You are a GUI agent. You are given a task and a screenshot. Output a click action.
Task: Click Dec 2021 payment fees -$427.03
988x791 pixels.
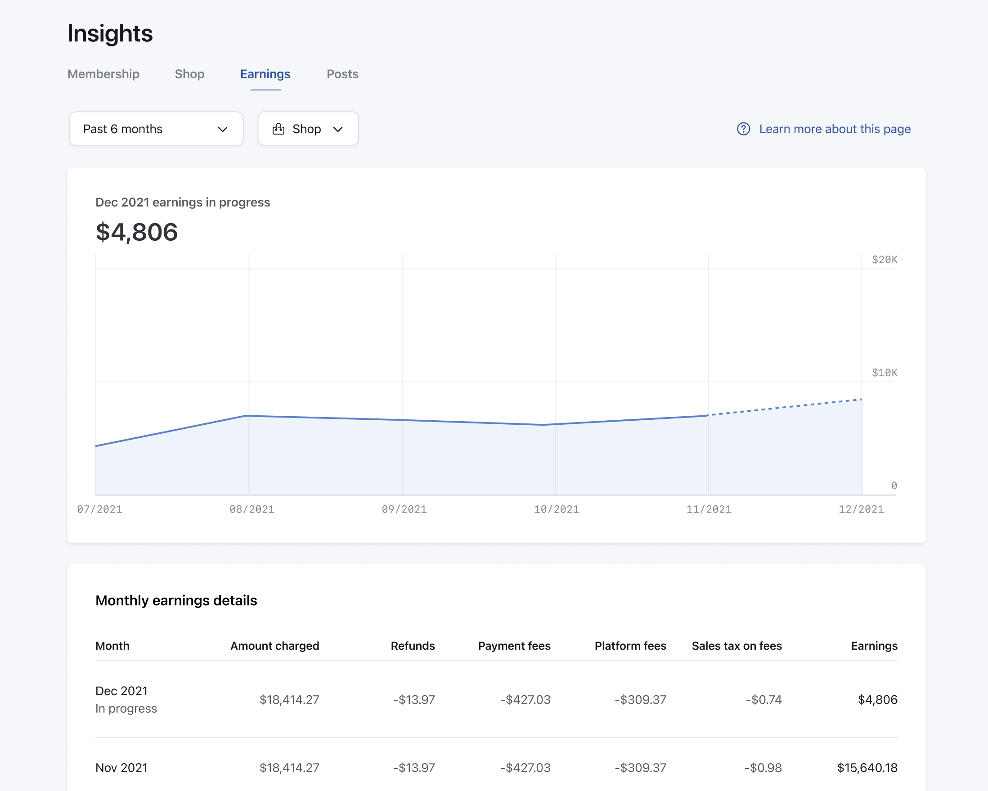click(525, 699)
